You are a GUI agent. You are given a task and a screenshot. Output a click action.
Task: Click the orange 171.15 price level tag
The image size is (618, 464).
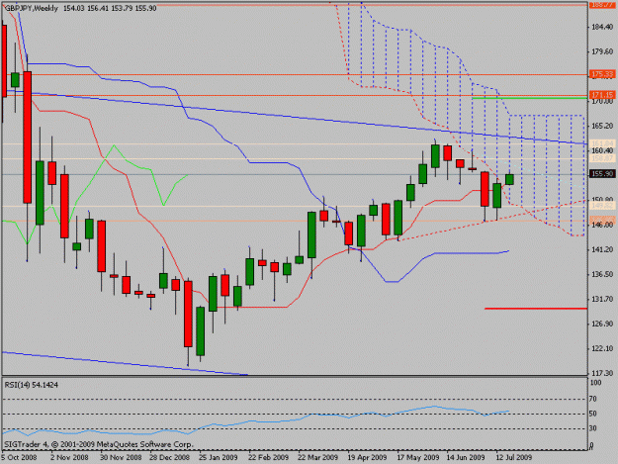(x=602, y=95)
